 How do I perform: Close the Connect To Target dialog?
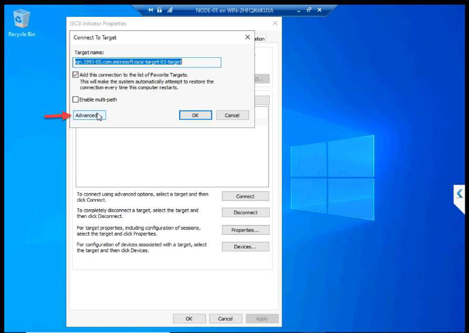pyautogui.click(x=248, y=37)
